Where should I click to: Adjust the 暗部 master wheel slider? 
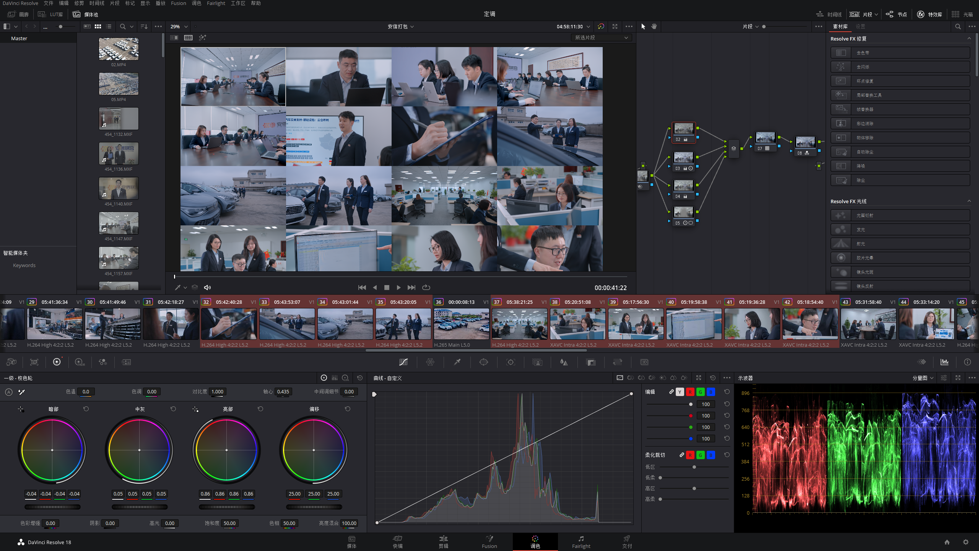click(x=52, y=507)
